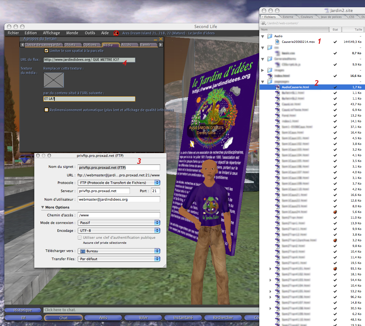Screen dimensions: 365x326
Task: Open the Télécharger vers Bureau dropdown
Action: coord(119,251)
